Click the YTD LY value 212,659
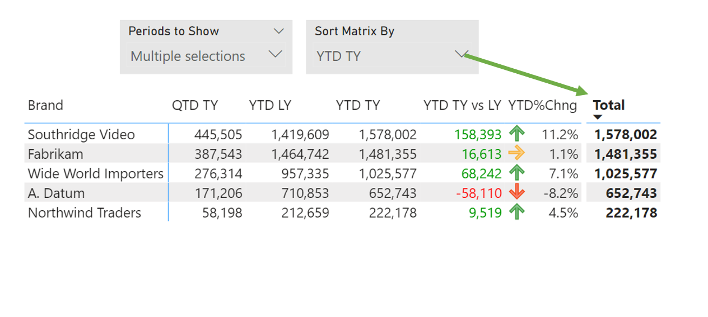 tap(305, 213)
